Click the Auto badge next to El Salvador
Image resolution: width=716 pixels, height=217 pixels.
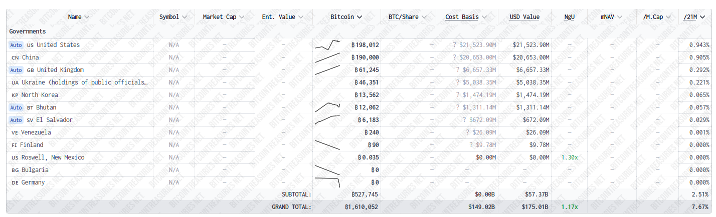click(x=16, y=120)
